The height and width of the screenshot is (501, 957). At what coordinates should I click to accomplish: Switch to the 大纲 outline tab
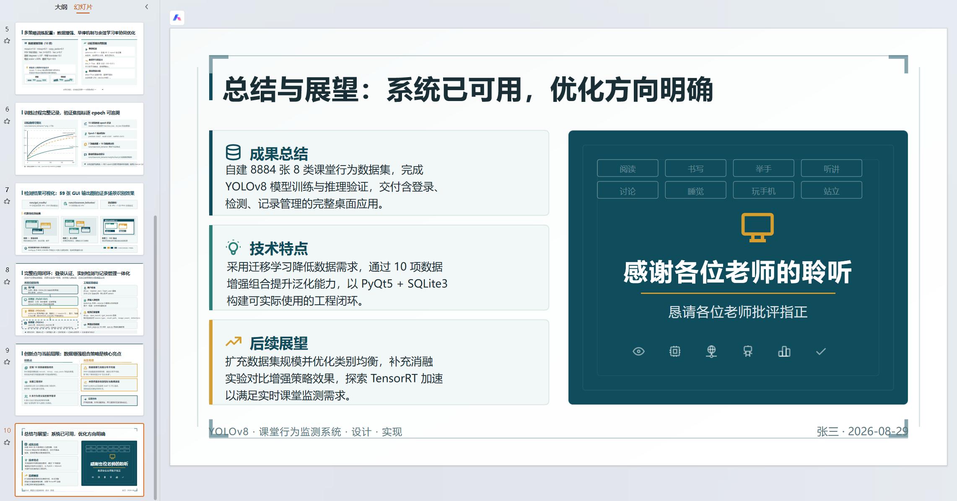61,7
